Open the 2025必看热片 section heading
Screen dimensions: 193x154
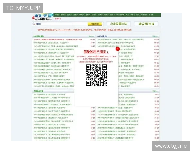[x=102, y=36]
